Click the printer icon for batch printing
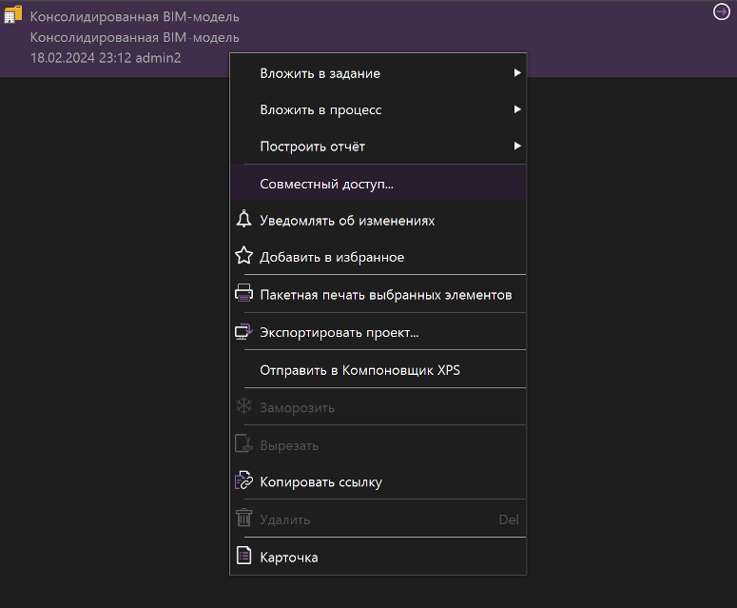This screenshot has height=608, width=737. pyautogui.click(x=243, y=292)
